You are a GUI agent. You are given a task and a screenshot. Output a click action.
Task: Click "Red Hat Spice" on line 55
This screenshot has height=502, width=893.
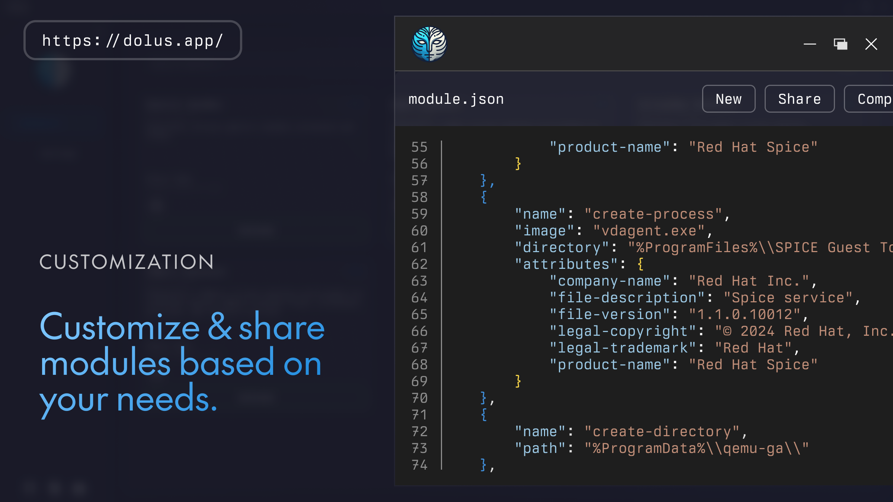(753, 147)
